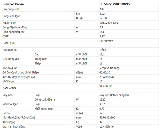Click the 'Giới hạn hoạt động' label
This screenshot has height=129, width=159.
pyautogui.click(x=14, y=127)
